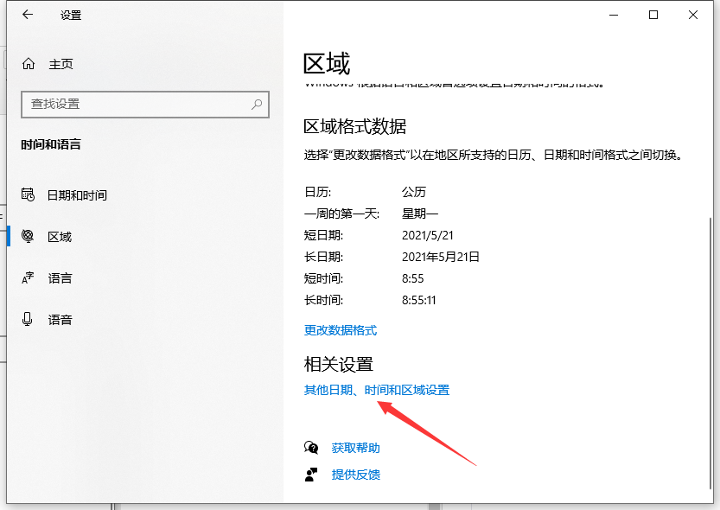Image resolution: width=720 pixels, height=510 pixels.
Task: Open the 获取帮助 link
Action: pos(356,448)
